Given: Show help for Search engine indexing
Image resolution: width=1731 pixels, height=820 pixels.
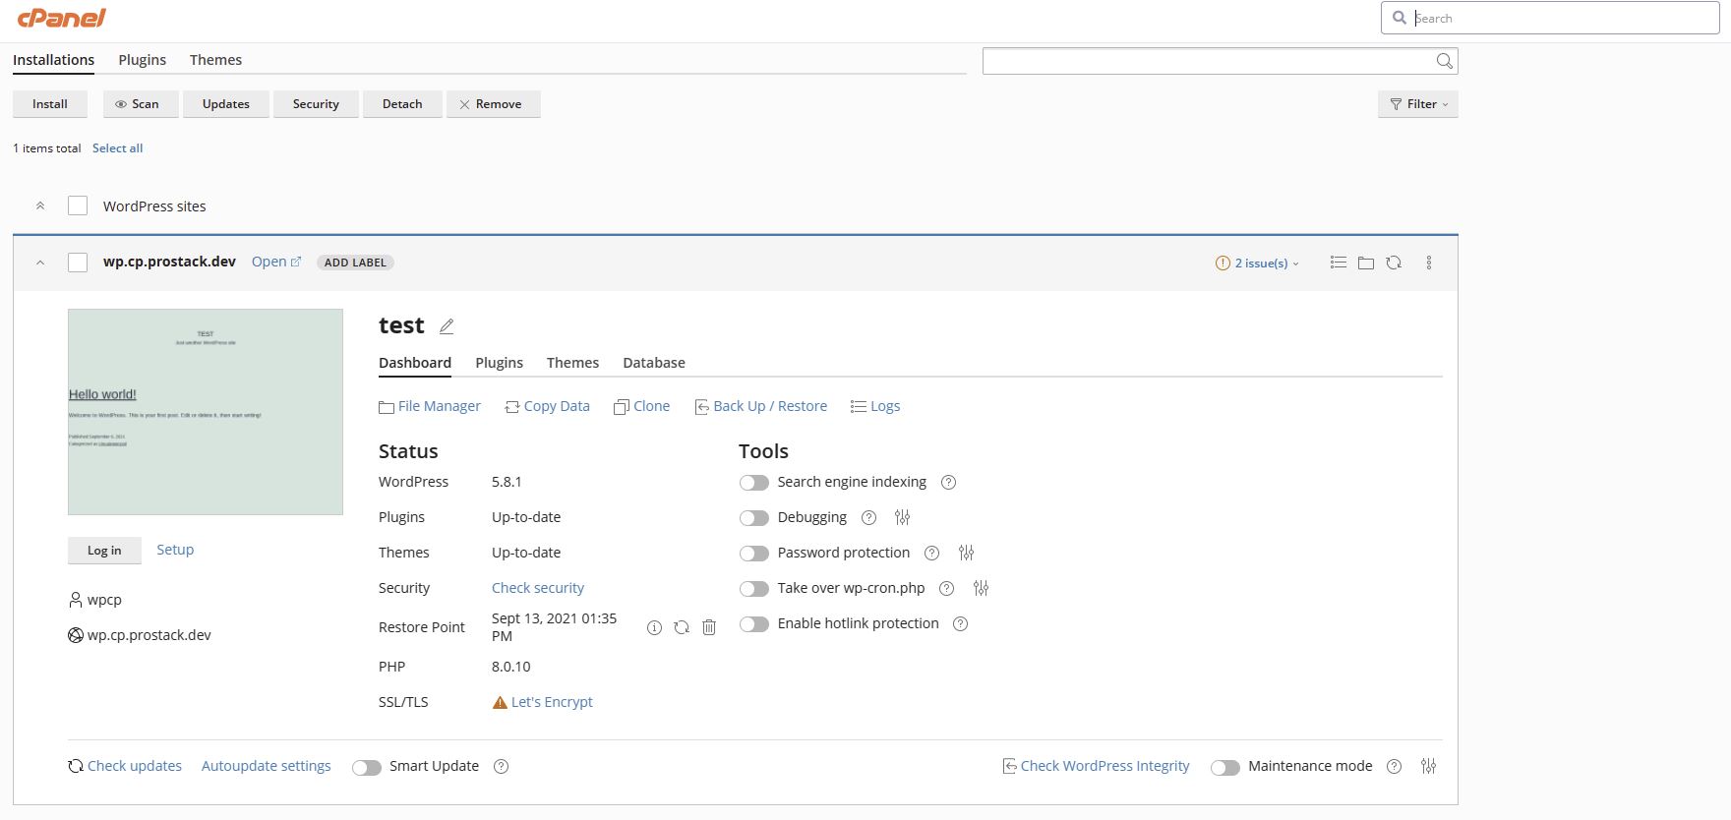Looking at the screenshot, I should (948, 482).
